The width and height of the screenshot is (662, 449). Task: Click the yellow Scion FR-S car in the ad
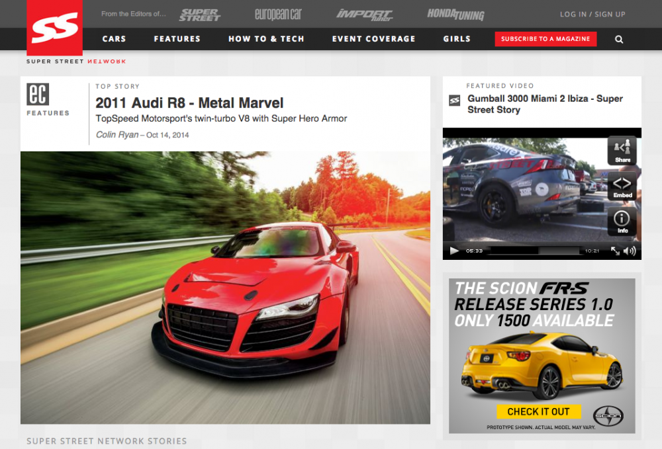pos(542,366)
